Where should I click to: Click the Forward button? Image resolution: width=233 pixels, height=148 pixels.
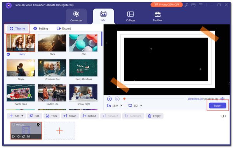click(110, 116)
